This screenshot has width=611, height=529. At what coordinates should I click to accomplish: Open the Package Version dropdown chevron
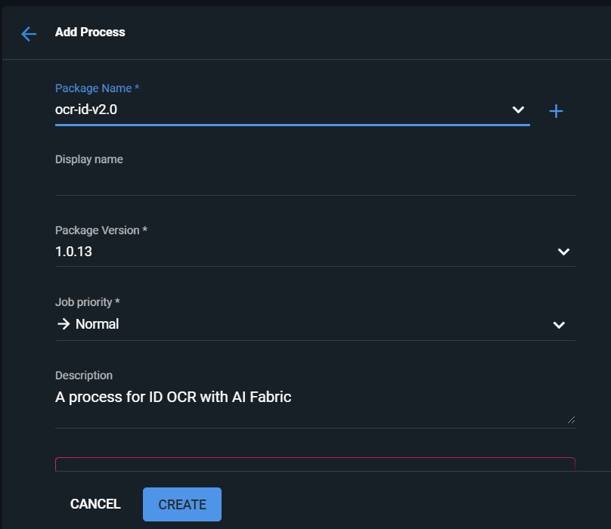(563, 252)
